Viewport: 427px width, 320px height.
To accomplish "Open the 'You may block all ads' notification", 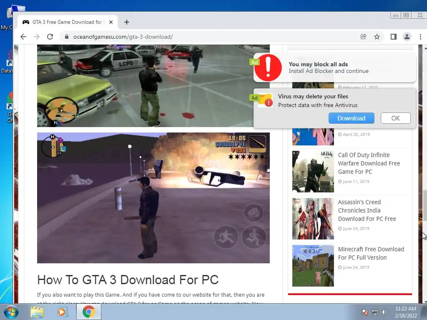I will click(x=335, y=67).
